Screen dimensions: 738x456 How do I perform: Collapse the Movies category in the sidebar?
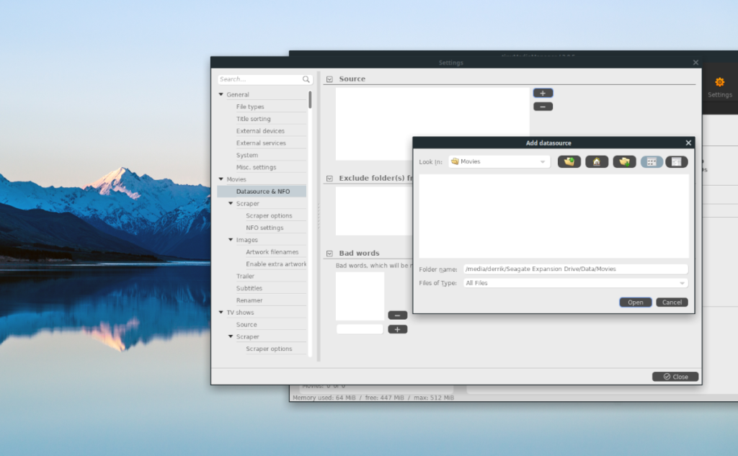click(222, 179)
